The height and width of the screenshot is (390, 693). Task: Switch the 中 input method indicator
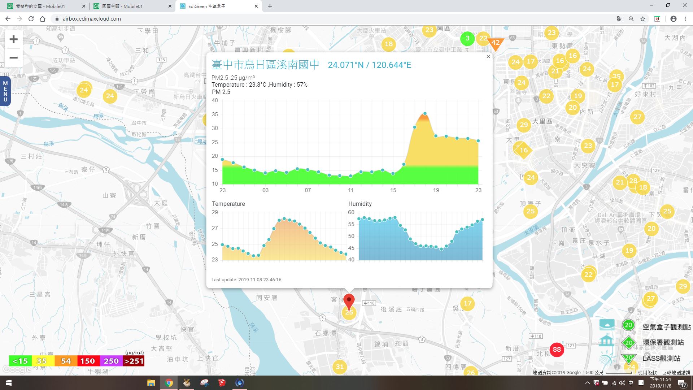click(x=631, y=383)
